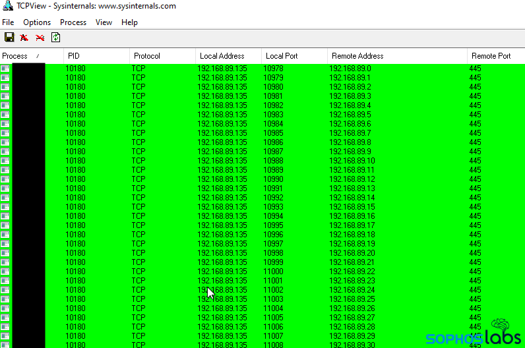Click process icon in row with local port 10980
The width and height of the screenshot is (525, 348).
5,87
